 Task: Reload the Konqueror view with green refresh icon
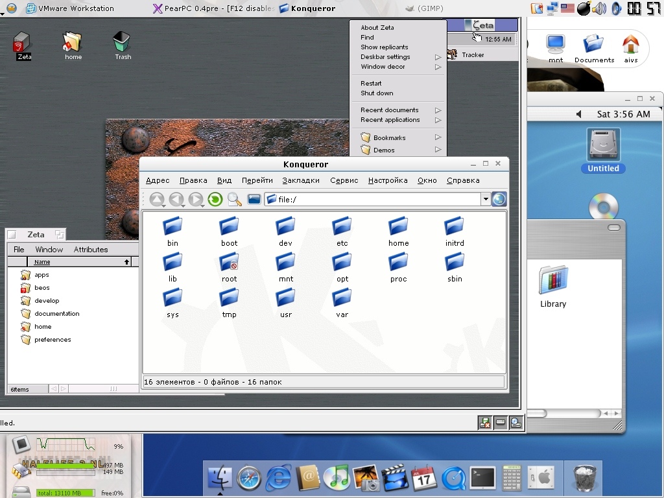point(215,199)
